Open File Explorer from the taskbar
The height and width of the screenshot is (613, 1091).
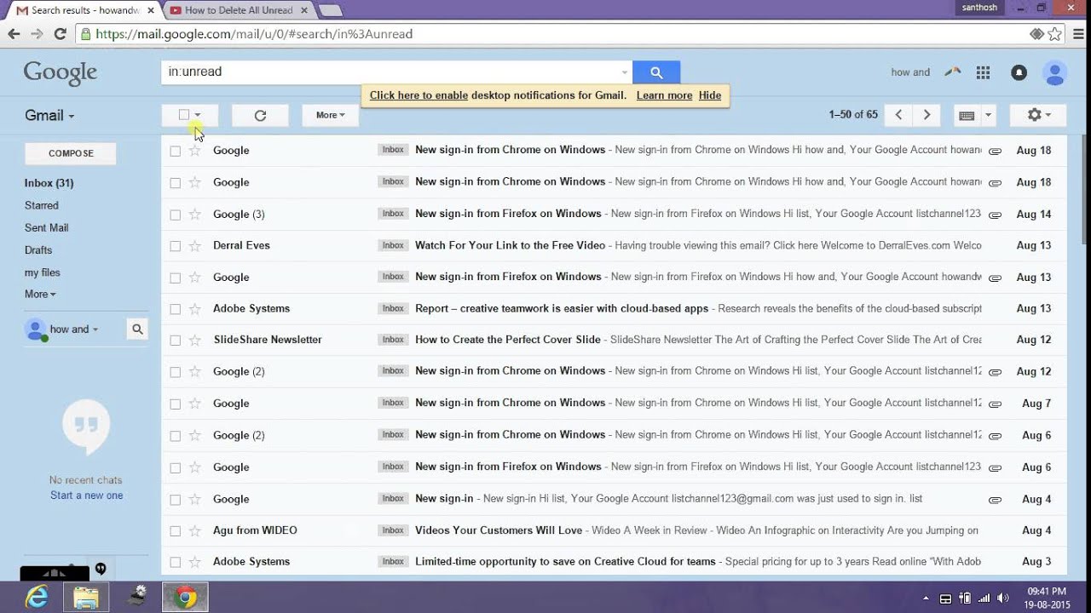coord(86,598)
